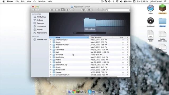Click the Cover Flow scrubber handle

pos(75,33)
